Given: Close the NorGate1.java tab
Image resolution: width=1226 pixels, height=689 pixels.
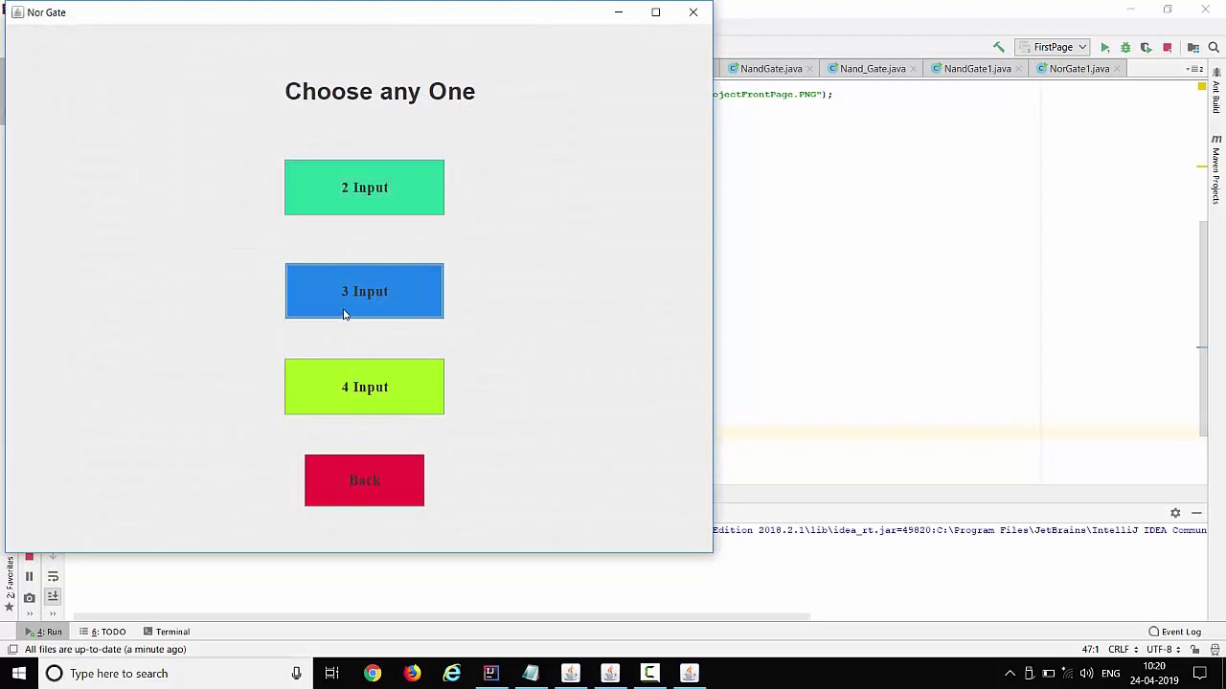Looking at the screenshot, I should pyautogui.click(x=1118, y=69).
